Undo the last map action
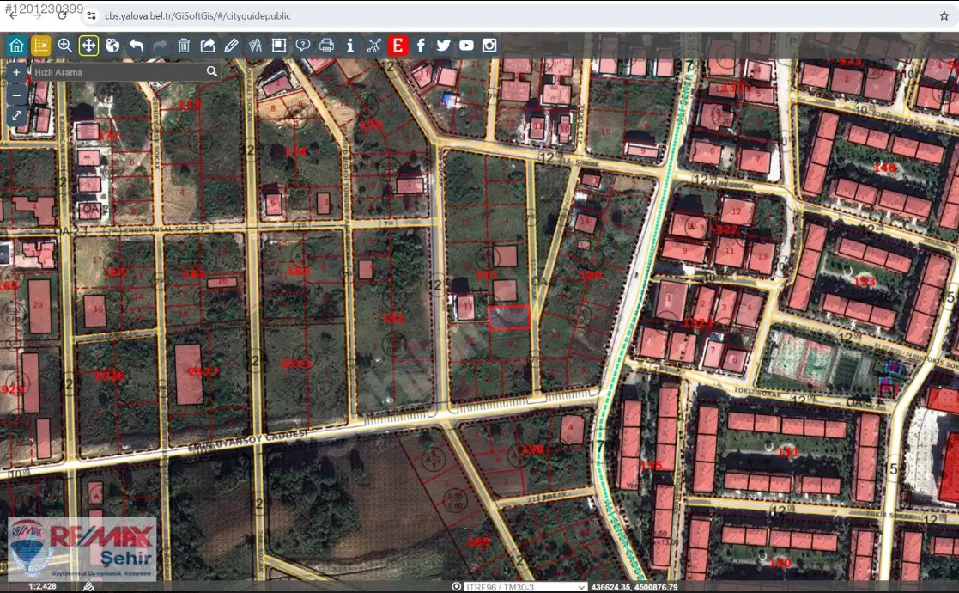 click(136, 46)
